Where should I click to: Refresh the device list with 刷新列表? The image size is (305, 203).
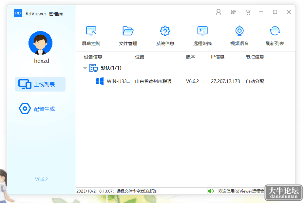(x=275, y=36)
